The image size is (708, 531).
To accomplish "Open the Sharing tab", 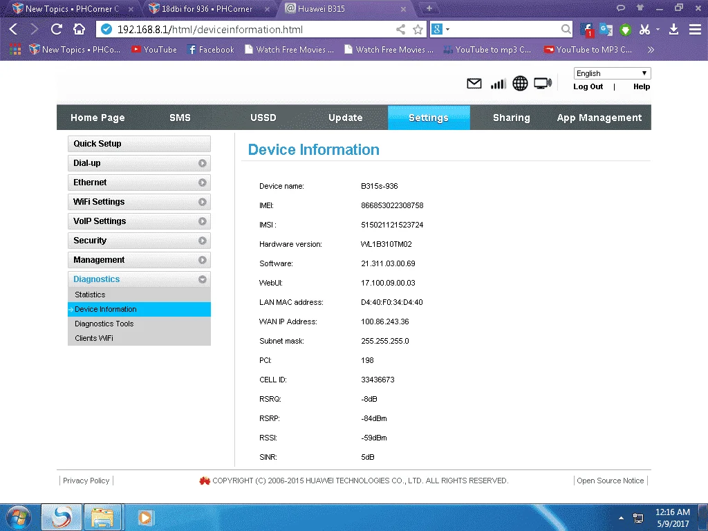I will (512, 118).
